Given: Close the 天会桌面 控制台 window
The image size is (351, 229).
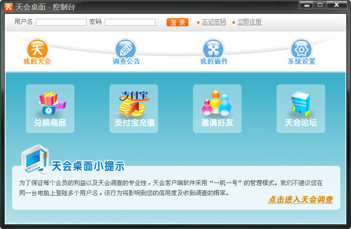Looking at the screenshot, I should click(337, 5).
